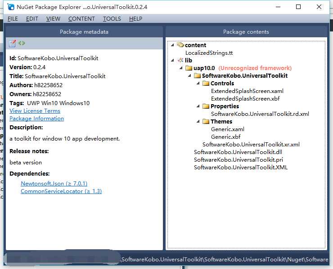Select SoftwareKobo.UniversalToolkit.XML file
Screen dimensions: 333x269
pos(241,167)
